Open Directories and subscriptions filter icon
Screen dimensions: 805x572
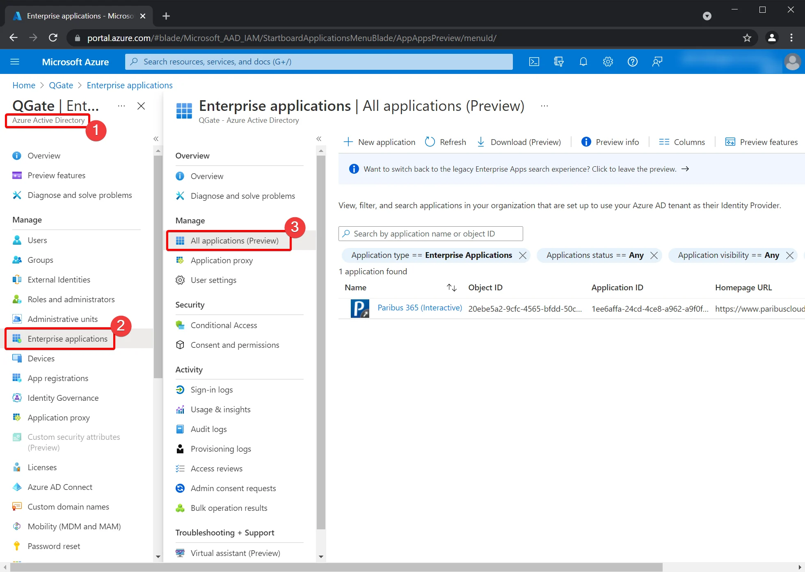tap(558, 62)
